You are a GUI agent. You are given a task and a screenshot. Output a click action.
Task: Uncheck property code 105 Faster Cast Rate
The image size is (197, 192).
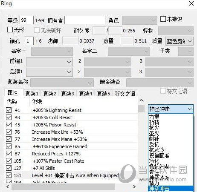(x=9, y=161)
